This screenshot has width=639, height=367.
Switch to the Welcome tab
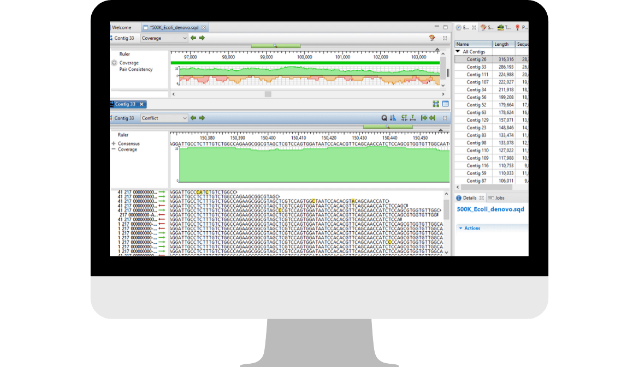click(x=122, y=27)
